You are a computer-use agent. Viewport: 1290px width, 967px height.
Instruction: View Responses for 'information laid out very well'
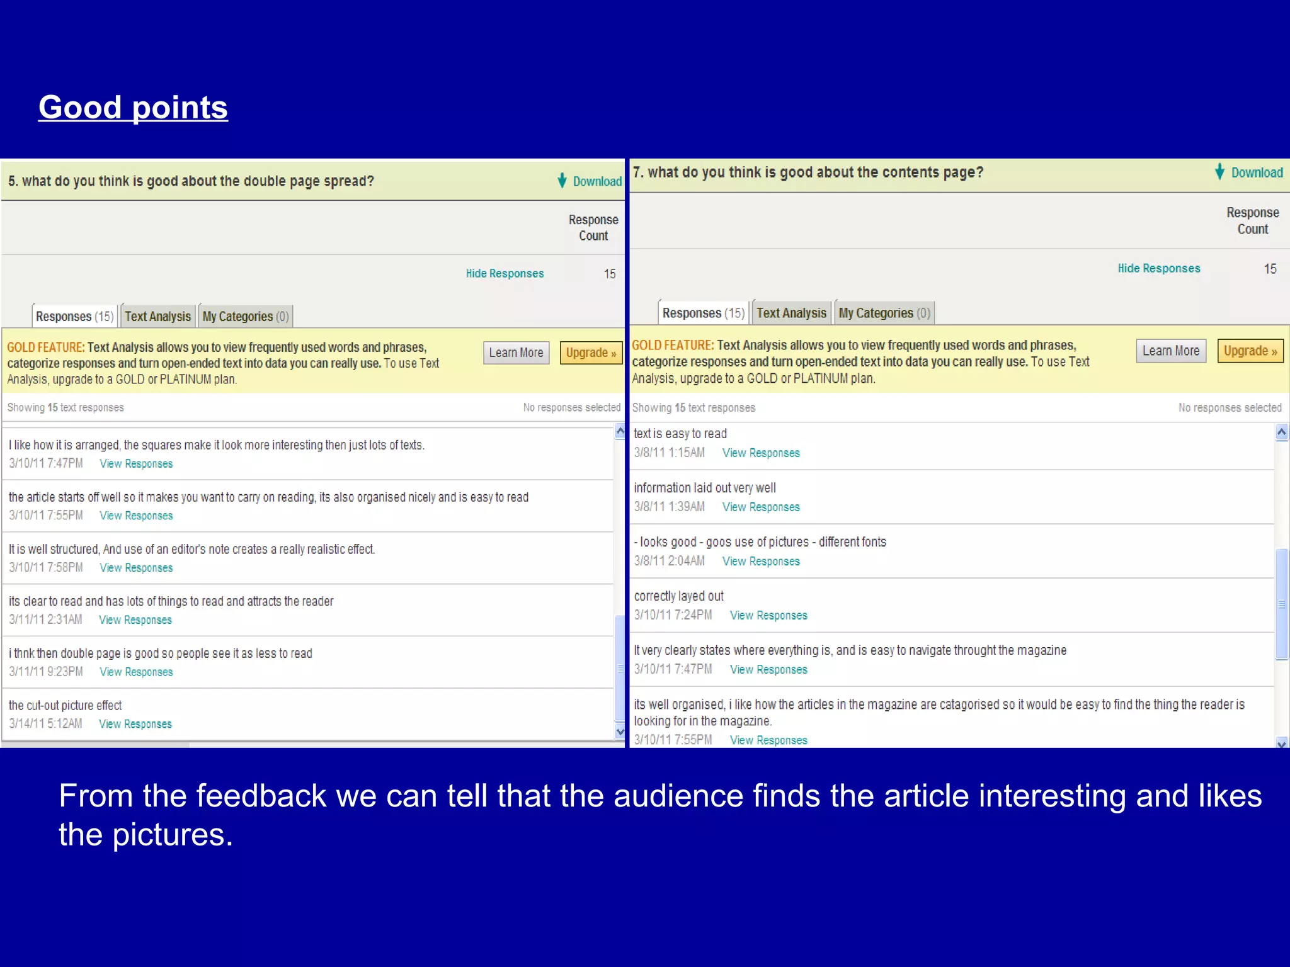761,507
